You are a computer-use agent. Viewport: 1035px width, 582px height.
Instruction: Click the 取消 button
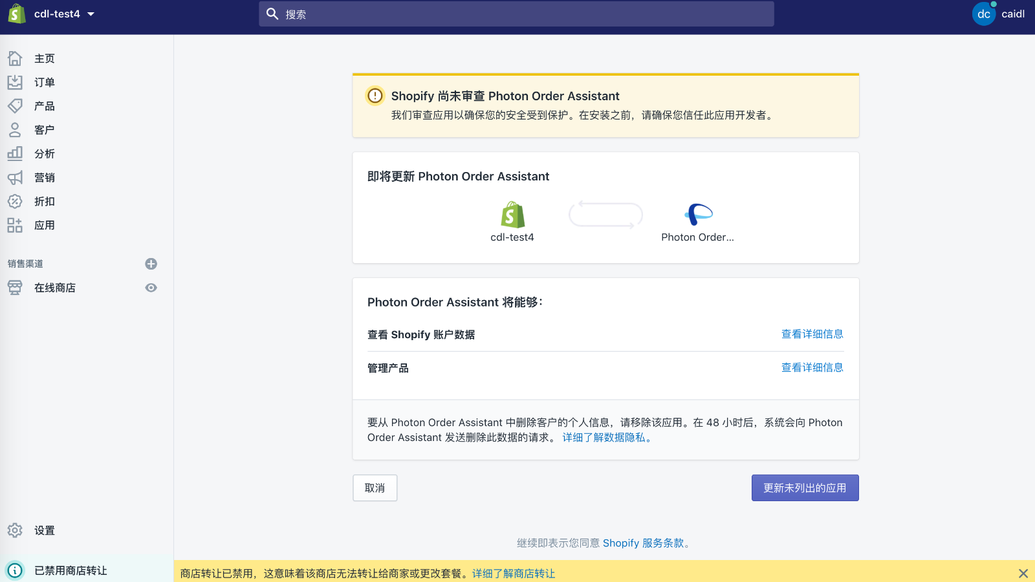[x=375, y=488]
